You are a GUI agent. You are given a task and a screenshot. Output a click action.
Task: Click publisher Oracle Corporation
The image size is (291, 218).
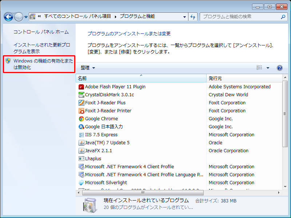point(228,150)
